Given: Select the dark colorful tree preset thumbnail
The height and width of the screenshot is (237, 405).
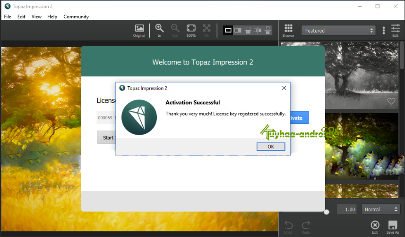Looking at the screenshot, I should pyautogui.click(x=362, y=147).
